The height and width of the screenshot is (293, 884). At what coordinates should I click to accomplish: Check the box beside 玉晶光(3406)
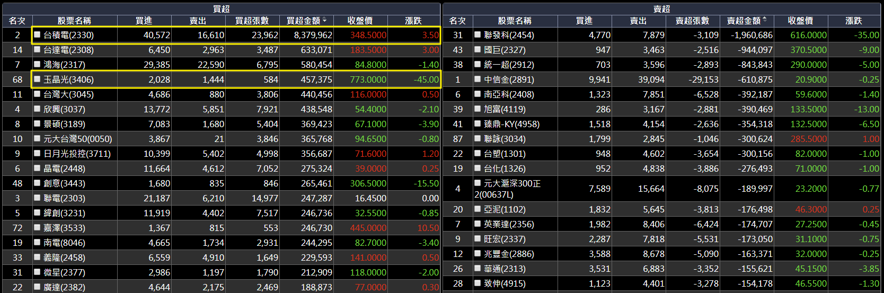[x=37, y=79]
